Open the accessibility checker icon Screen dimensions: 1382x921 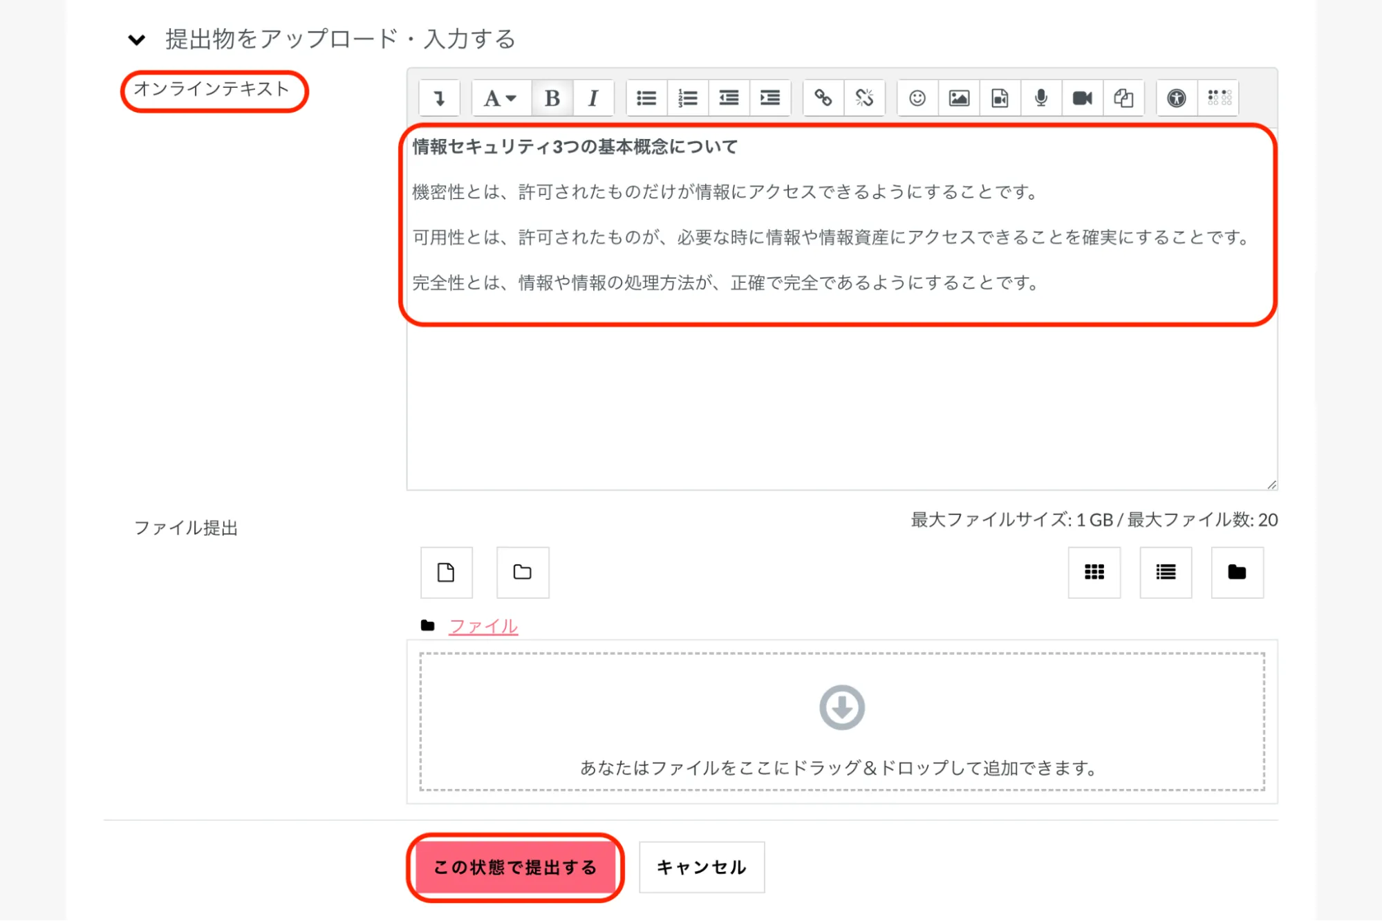pos(1177,98)
